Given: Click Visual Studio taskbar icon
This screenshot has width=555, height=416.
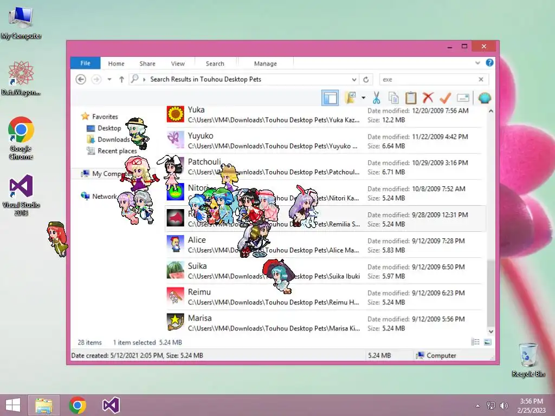Looking at the screenshot, I should click(111, 405).
